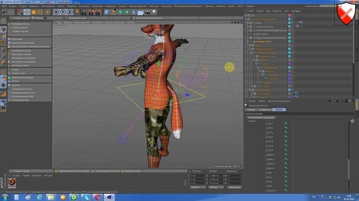Click the Восстановить выделение button
This screenshot has width=359, height=201.
(261, 118)
